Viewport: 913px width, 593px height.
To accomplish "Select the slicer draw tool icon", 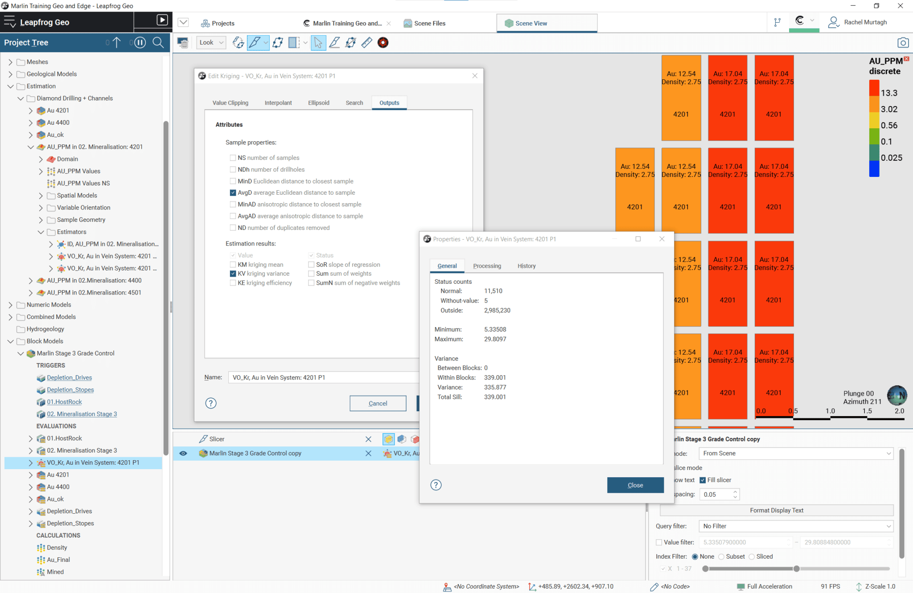I will pos(255,43).
